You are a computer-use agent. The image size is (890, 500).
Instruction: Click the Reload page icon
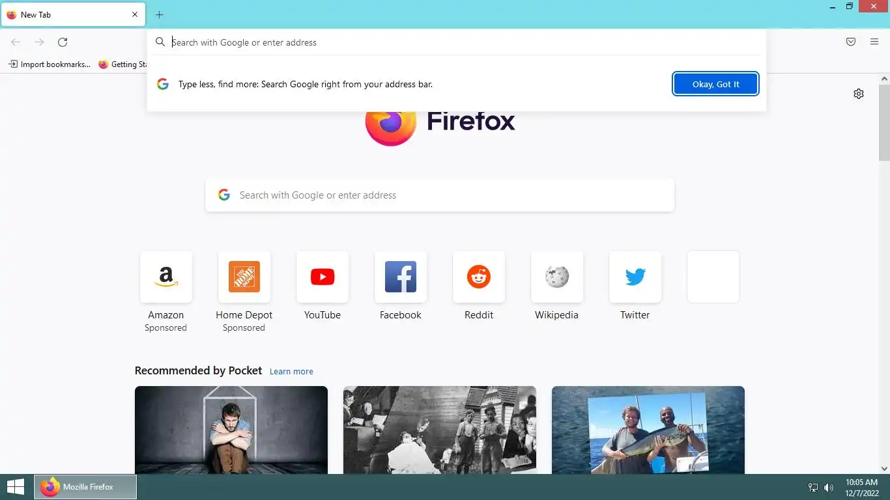pos(63,42)
